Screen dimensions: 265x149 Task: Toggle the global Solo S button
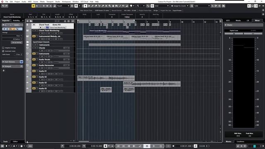coord(37,6)
